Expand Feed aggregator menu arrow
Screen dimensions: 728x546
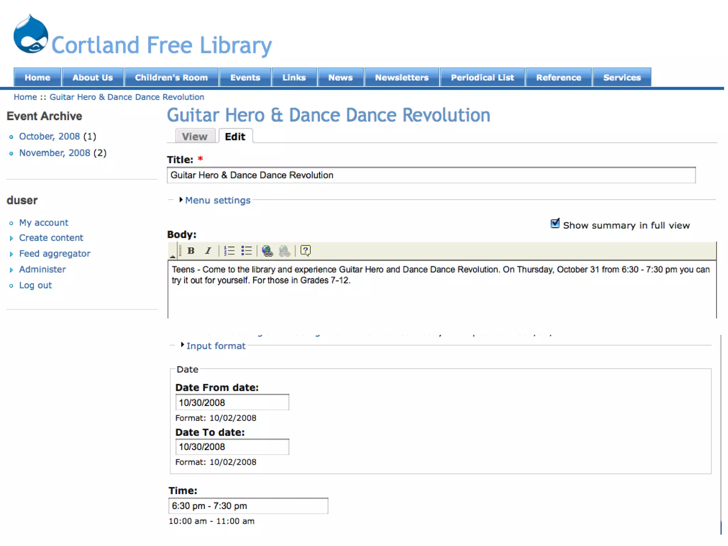(11, 254)
